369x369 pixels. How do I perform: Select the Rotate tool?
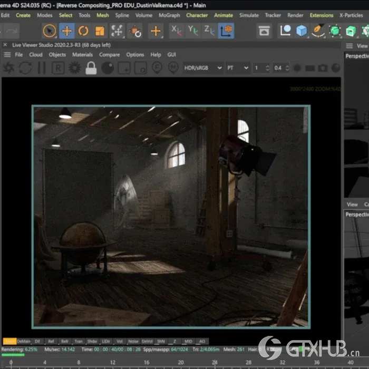(83, 31)
